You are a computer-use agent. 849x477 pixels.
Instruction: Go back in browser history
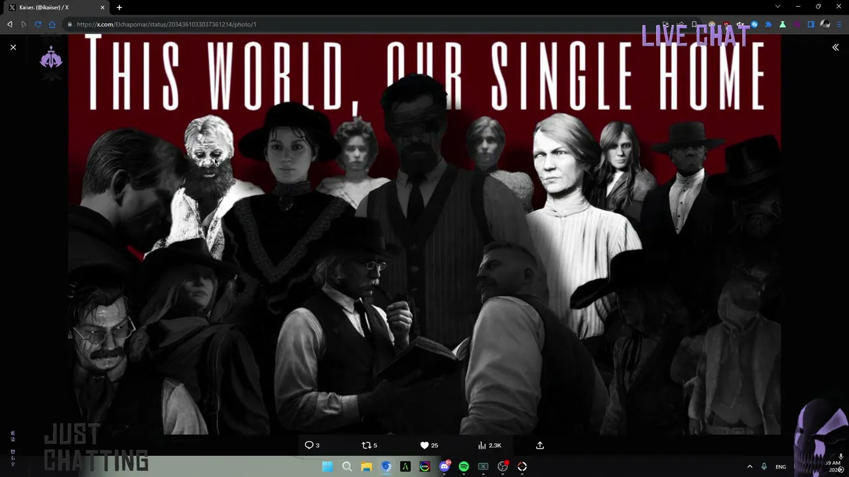pos(9,25)
